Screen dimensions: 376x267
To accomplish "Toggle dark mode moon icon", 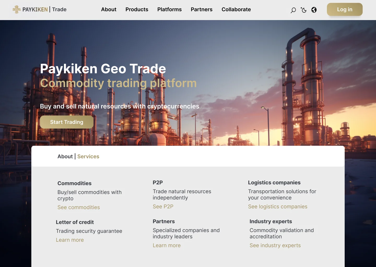I will coord(303,10).
